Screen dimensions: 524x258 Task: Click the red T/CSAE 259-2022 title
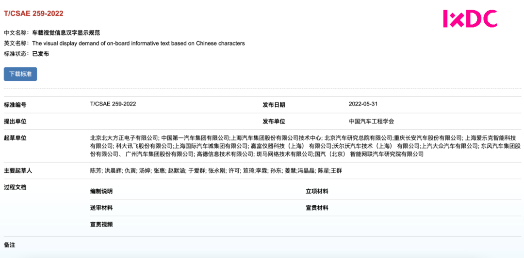(33, 14)
